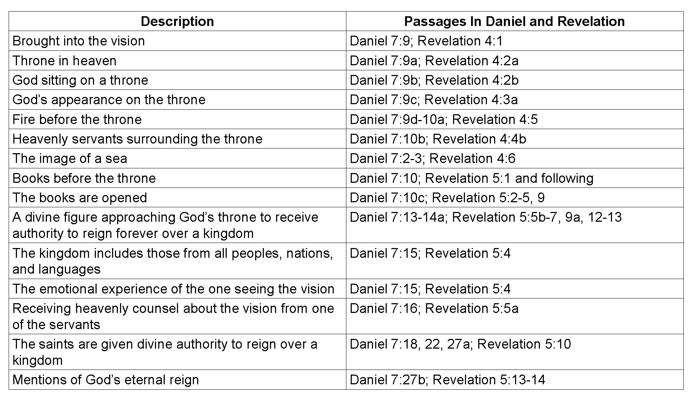The width and height of the screenshot is (692, 398).
Task: Select the Daniel 7:9d-10a; Revelation 4:5 passage
Action: (444, 119)
